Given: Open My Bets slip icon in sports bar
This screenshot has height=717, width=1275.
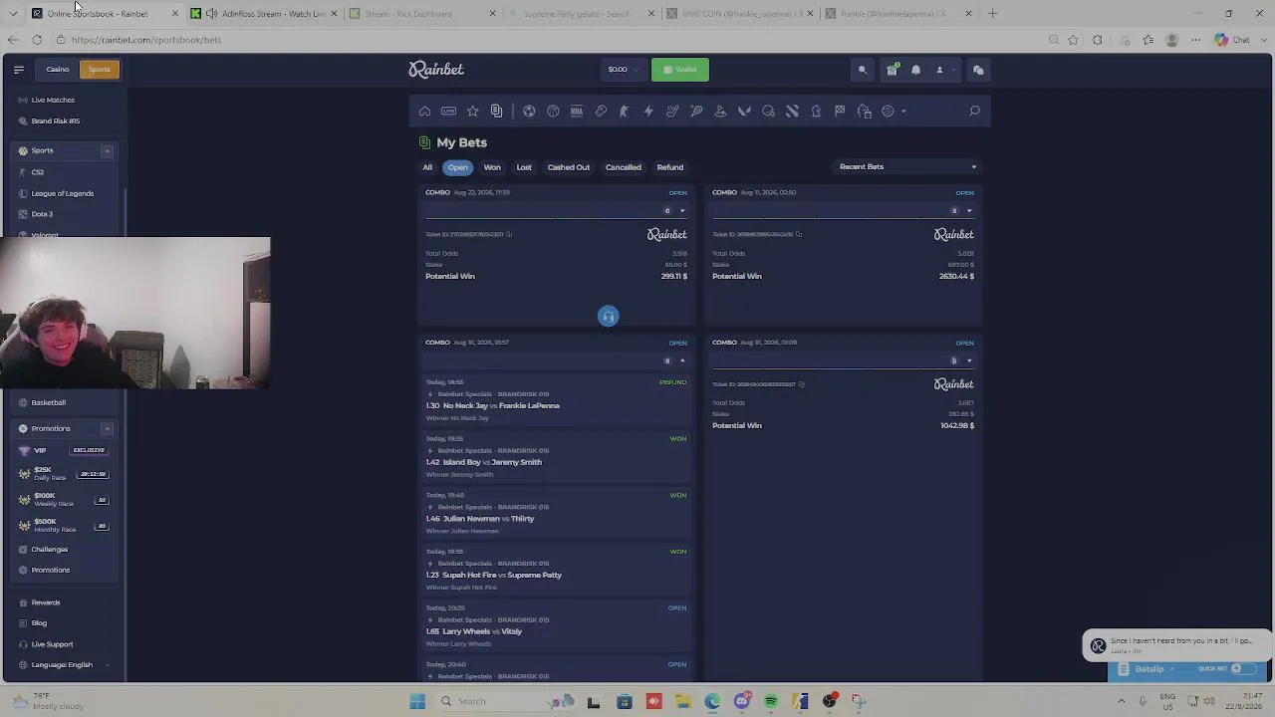Looking at the screenshot, I should (497, 112).
